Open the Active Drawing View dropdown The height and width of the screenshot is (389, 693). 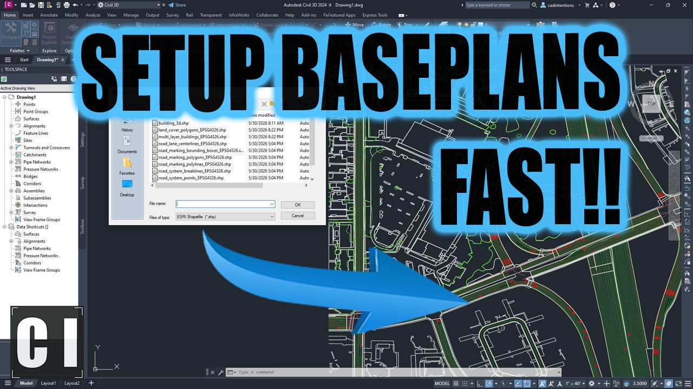pyautogui.click(x=39, y=88)
